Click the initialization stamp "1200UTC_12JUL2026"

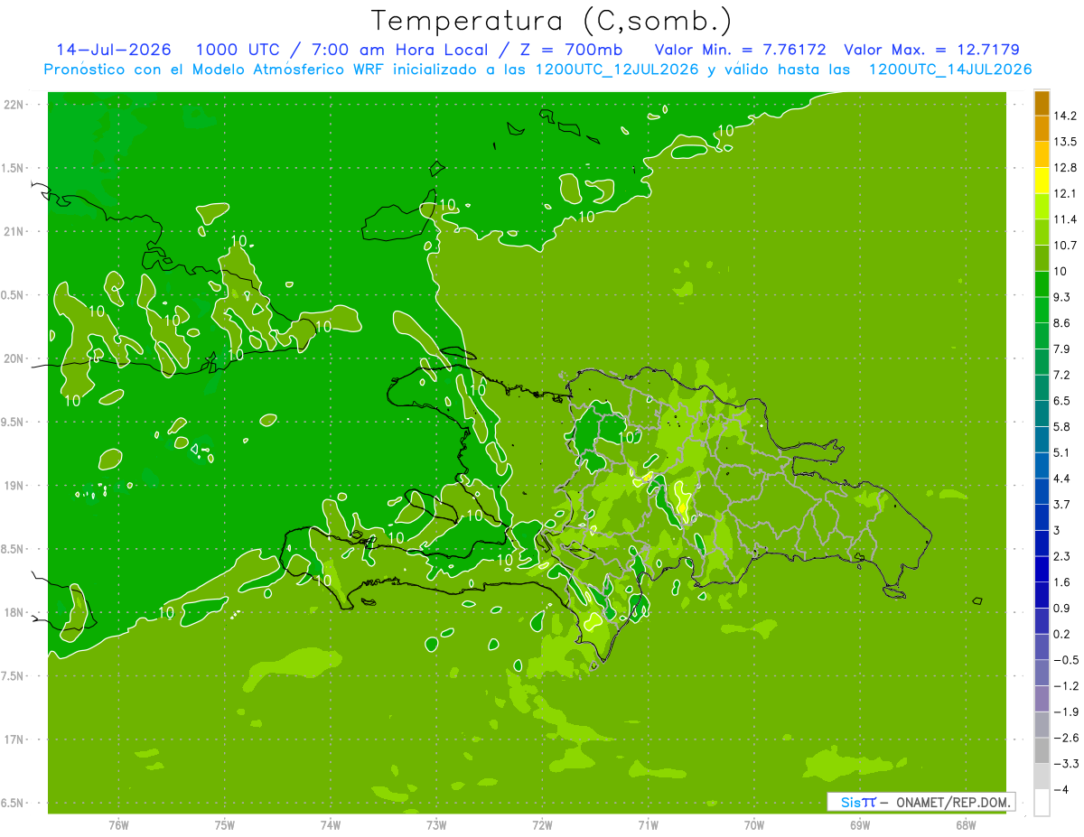[x=617, y=70]
